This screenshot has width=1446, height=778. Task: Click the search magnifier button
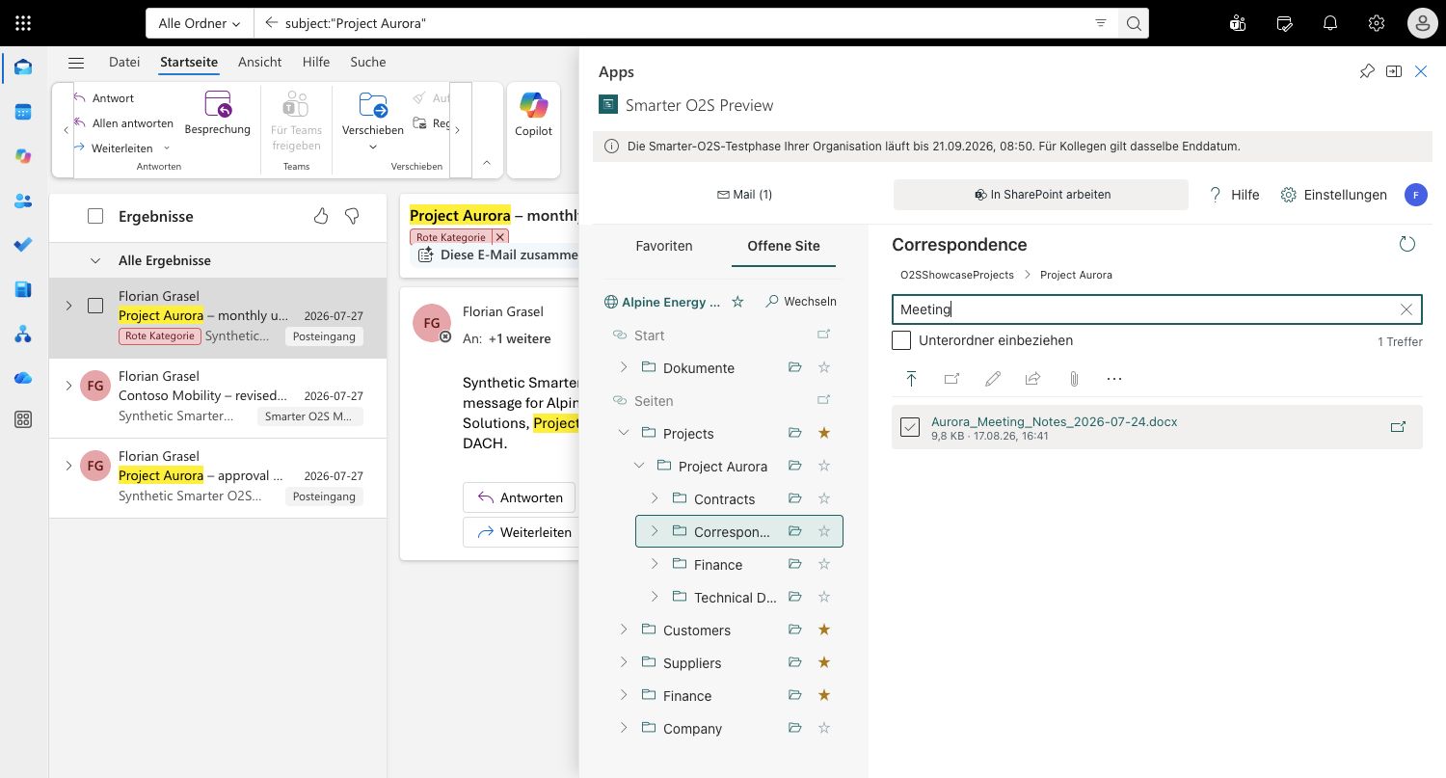click(x=1135, y=23)
